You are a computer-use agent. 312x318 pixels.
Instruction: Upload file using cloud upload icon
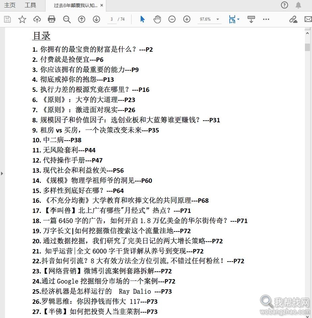click(x=37, y=19)
